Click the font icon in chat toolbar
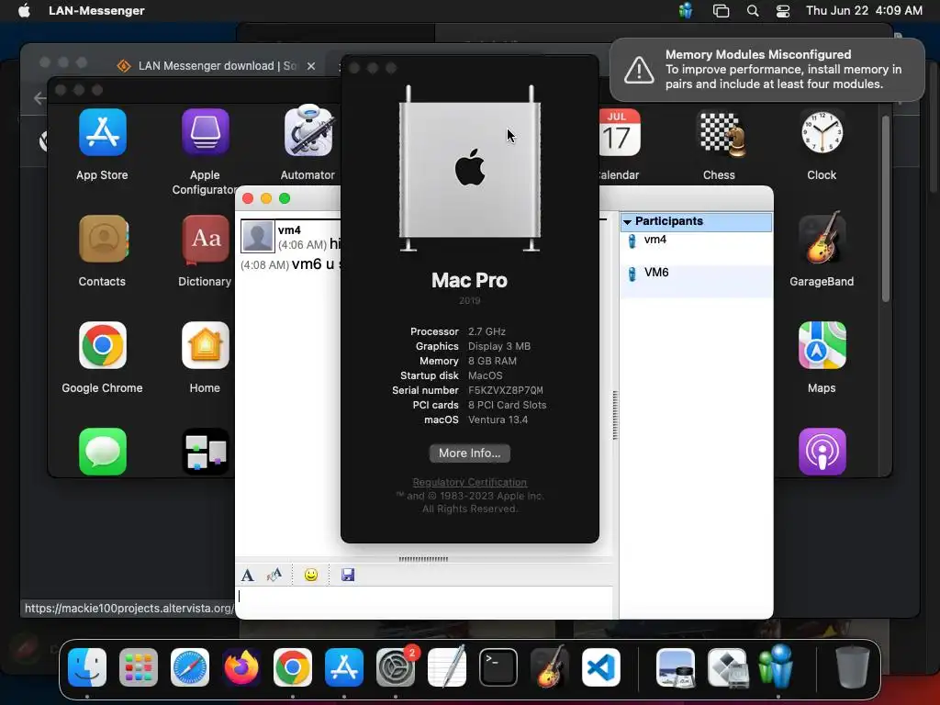Viewport: 940px width, 705px height. coord(248,576)
